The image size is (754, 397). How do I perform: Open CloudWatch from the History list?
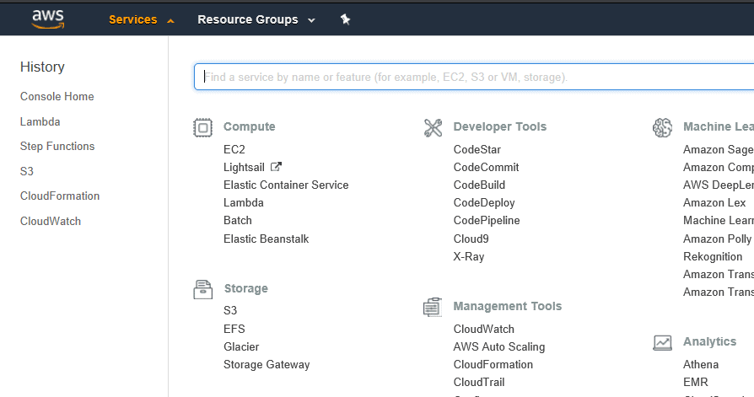point(51,221)
